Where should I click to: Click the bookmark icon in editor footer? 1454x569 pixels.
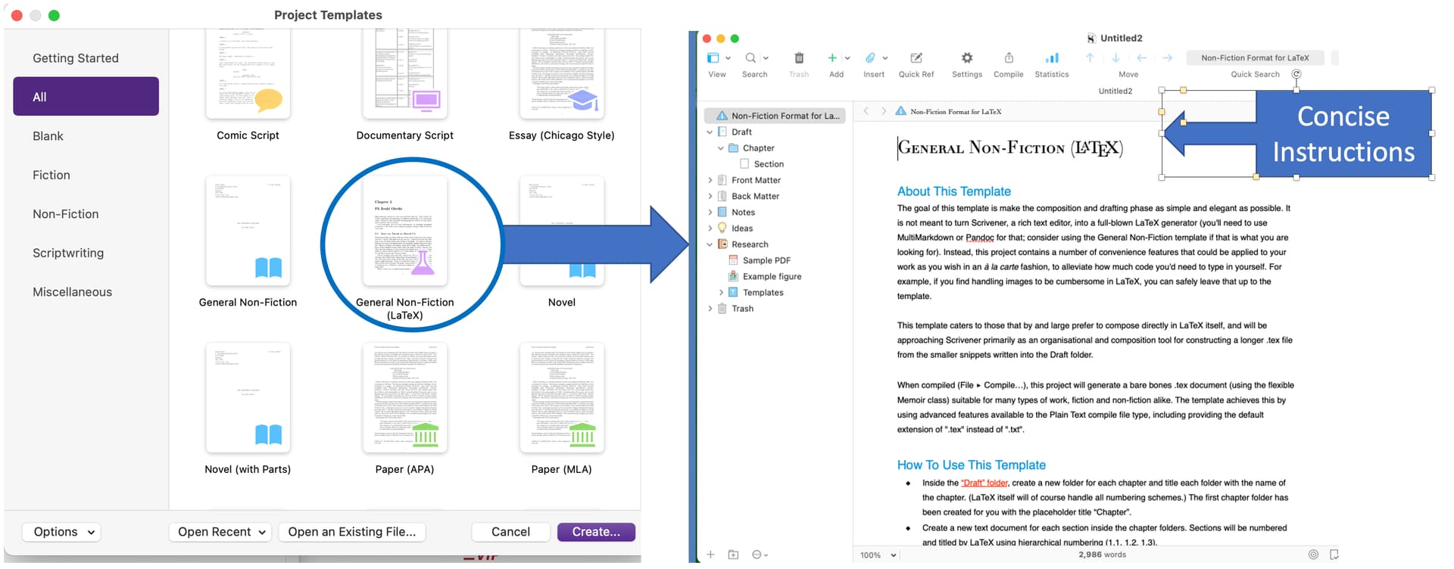[1334, 555]
